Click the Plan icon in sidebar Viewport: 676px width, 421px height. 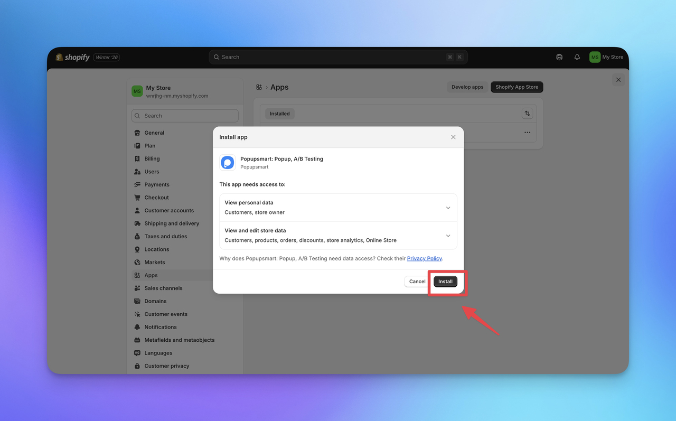click(137, 146)
